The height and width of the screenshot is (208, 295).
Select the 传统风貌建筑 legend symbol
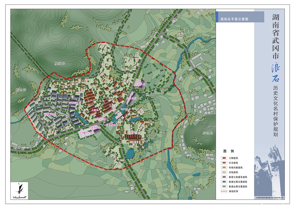pos(223,167)
